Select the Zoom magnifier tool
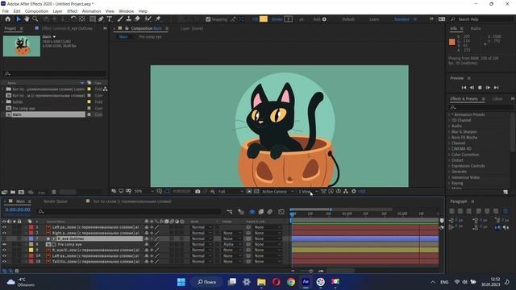Screen dimensions: 516x290 pos(35,19)
